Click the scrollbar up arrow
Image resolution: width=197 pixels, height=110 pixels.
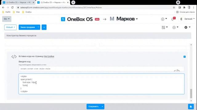pos(191,45)
